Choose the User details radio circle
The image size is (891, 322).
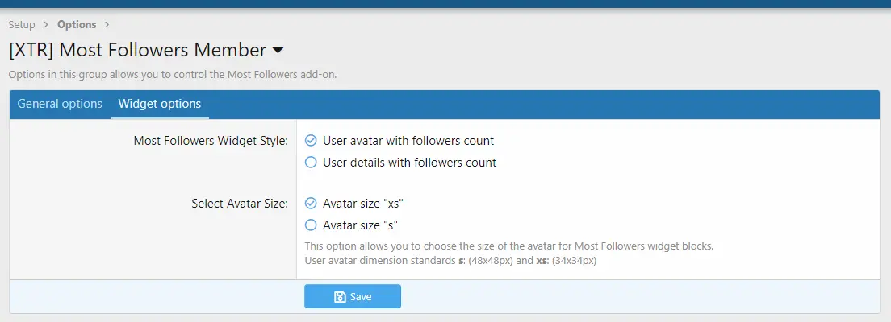[x=311, y=163]
